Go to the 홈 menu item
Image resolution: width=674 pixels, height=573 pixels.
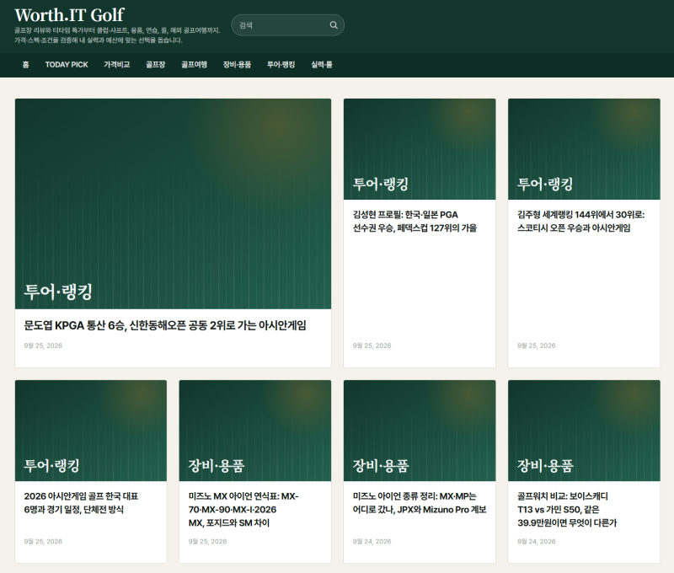26,65
